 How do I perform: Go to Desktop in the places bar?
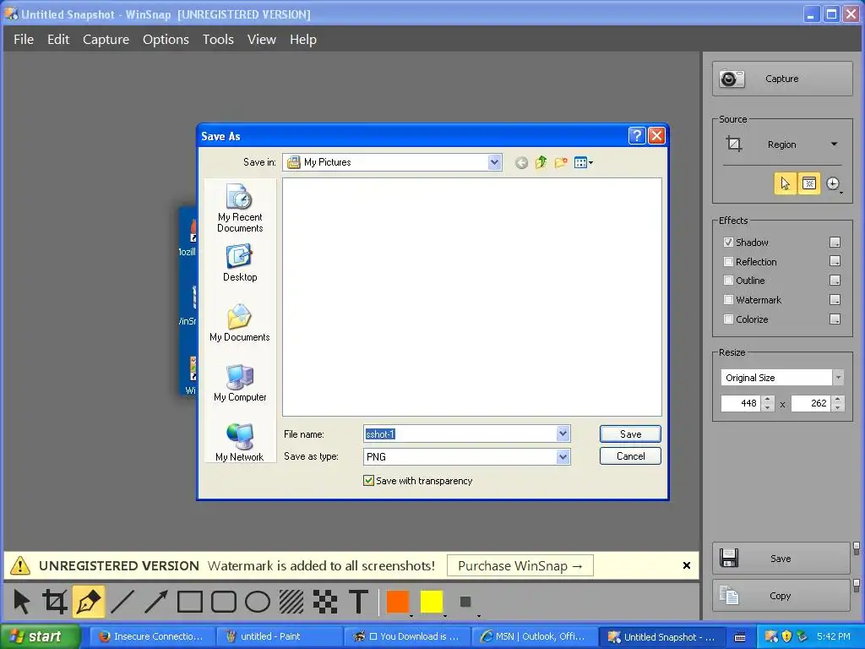240,264
